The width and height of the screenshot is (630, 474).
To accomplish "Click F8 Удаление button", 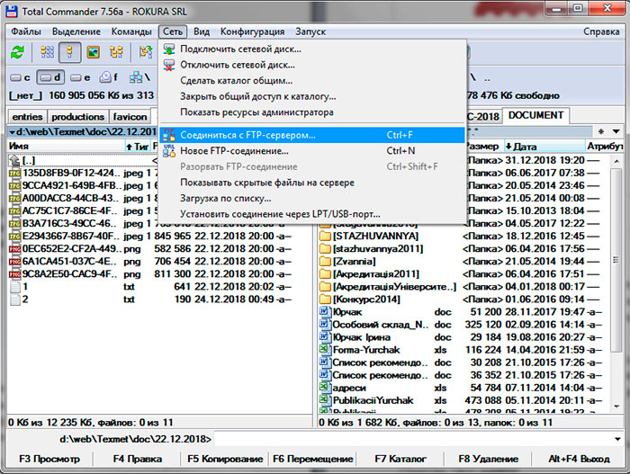I will 488,459.
